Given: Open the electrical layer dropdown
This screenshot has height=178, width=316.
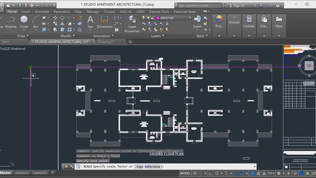Looking at the screenshot, I should pyautogui.click(x=190, y=18).
